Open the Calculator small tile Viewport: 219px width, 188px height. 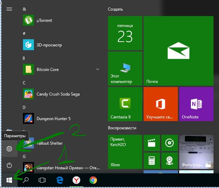point(152,161)
